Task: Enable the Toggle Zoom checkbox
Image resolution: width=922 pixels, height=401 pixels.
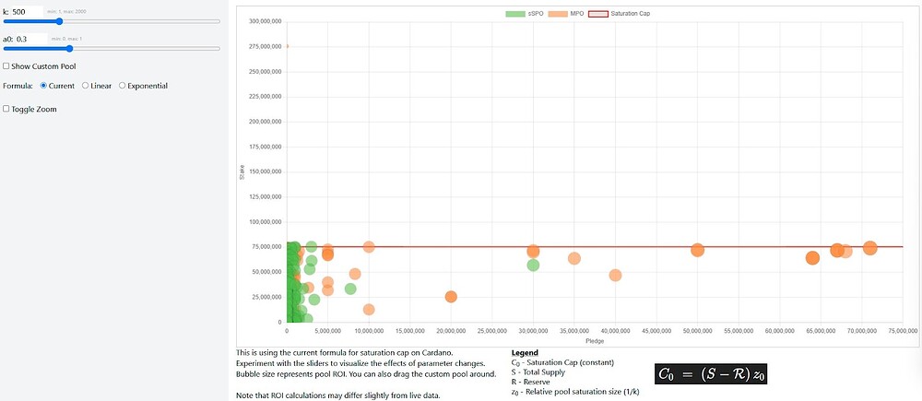Action: click(6, 109)
